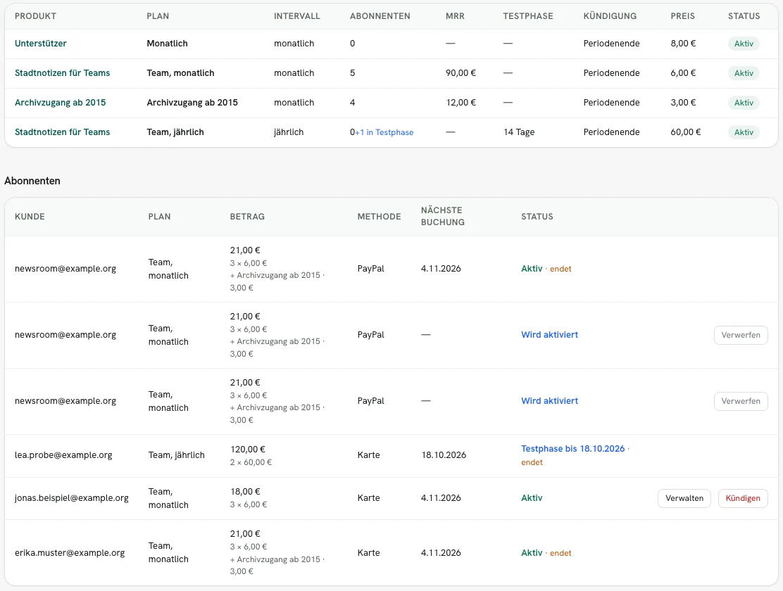The width and height of the screenshot is (783, 591).
Task: Click the Aktiv badge in the Team, jährlich row
Action: coord(744,132)
